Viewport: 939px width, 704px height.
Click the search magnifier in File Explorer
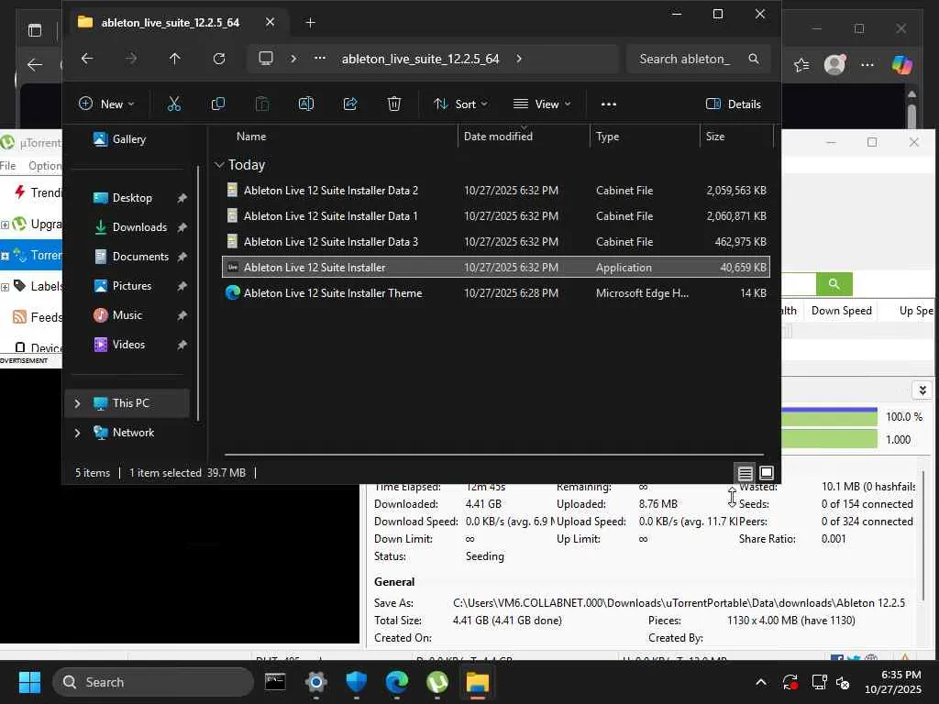pos(754,59)
